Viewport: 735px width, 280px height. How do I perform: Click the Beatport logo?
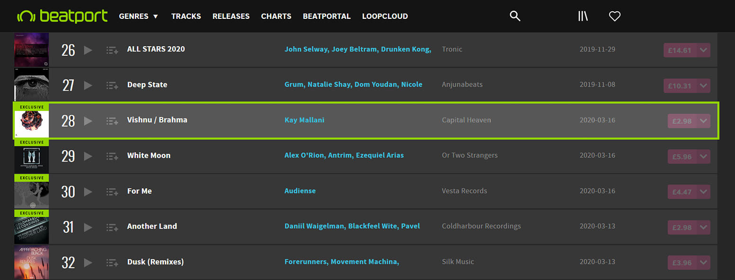pyautogui.click(x=62, y=16)
